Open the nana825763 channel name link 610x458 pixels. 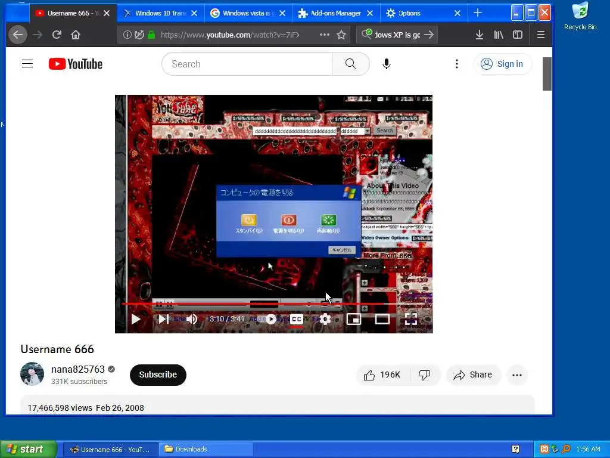[x=78, y=369]
